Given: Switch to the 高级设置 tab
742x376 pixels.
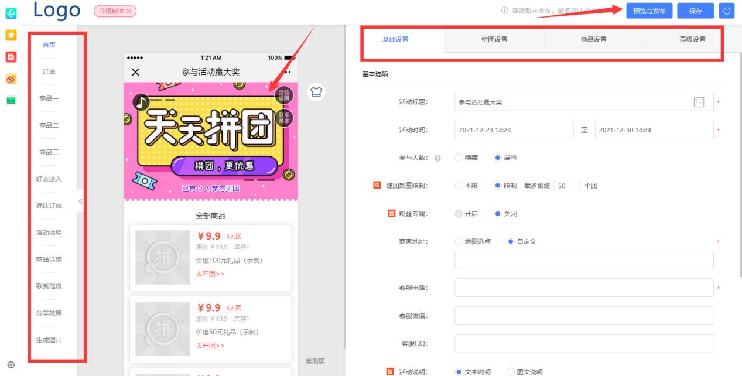Looking at the screenshot, I should pos(693,40).
